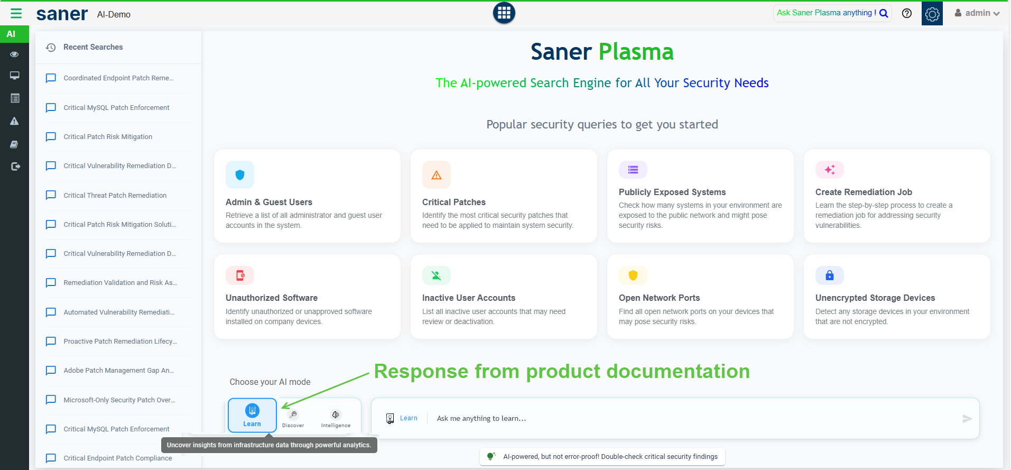This screenshot has height=470, width=1011.
Task: Open the monitor devices sidebar icon
Action: [14, 76]
